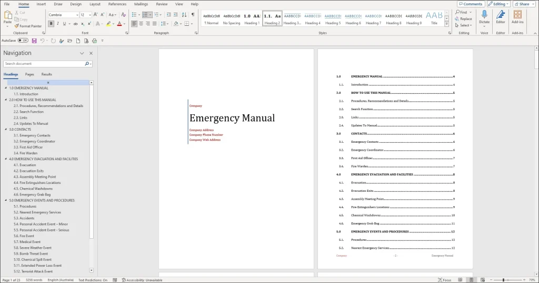Click the Comments button
Image resolution: width=539 pixels, height=283 pixels.
[x=471, y=4]
